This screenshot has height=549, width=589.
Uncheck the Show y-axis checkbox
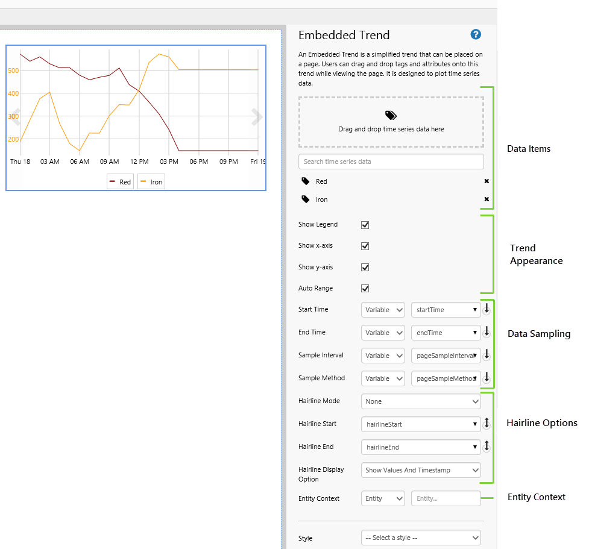365,268
